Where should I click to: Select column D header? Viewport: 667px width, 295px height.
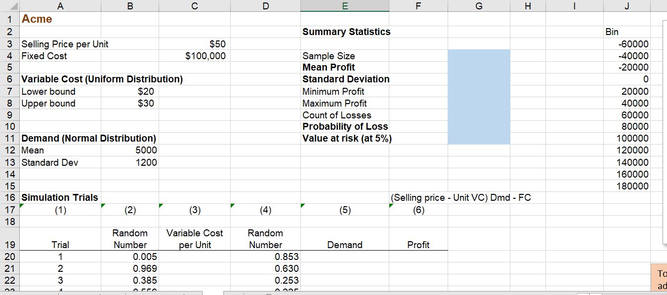pyautogui.click(x=265, y=6)
